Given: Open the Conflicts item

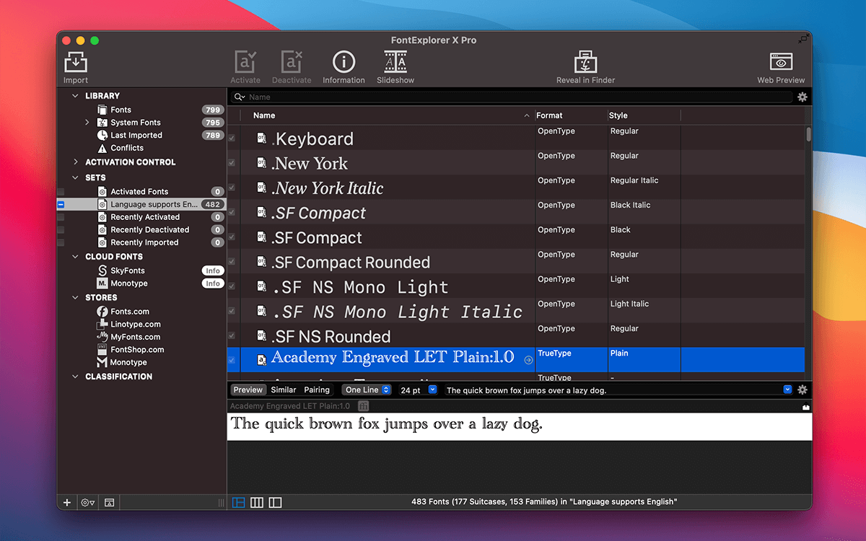Looking at the screenshot, I should [x=126, y=148].
